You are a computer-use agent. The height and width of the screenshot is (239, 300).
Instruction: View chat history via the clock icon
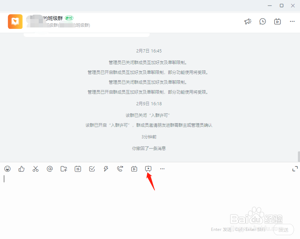pyautogui.click(x=262, y=21)
